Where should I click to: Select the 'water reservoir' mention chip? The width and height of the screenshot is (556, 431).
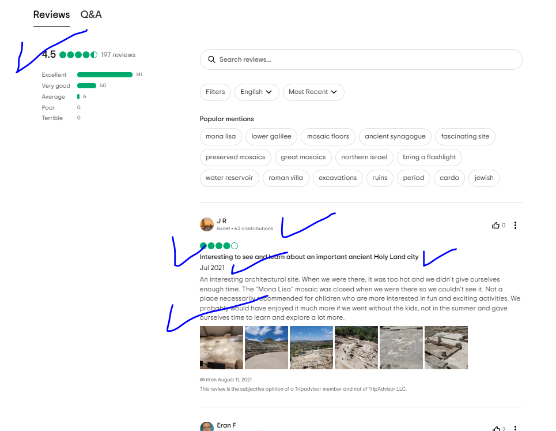229,178
